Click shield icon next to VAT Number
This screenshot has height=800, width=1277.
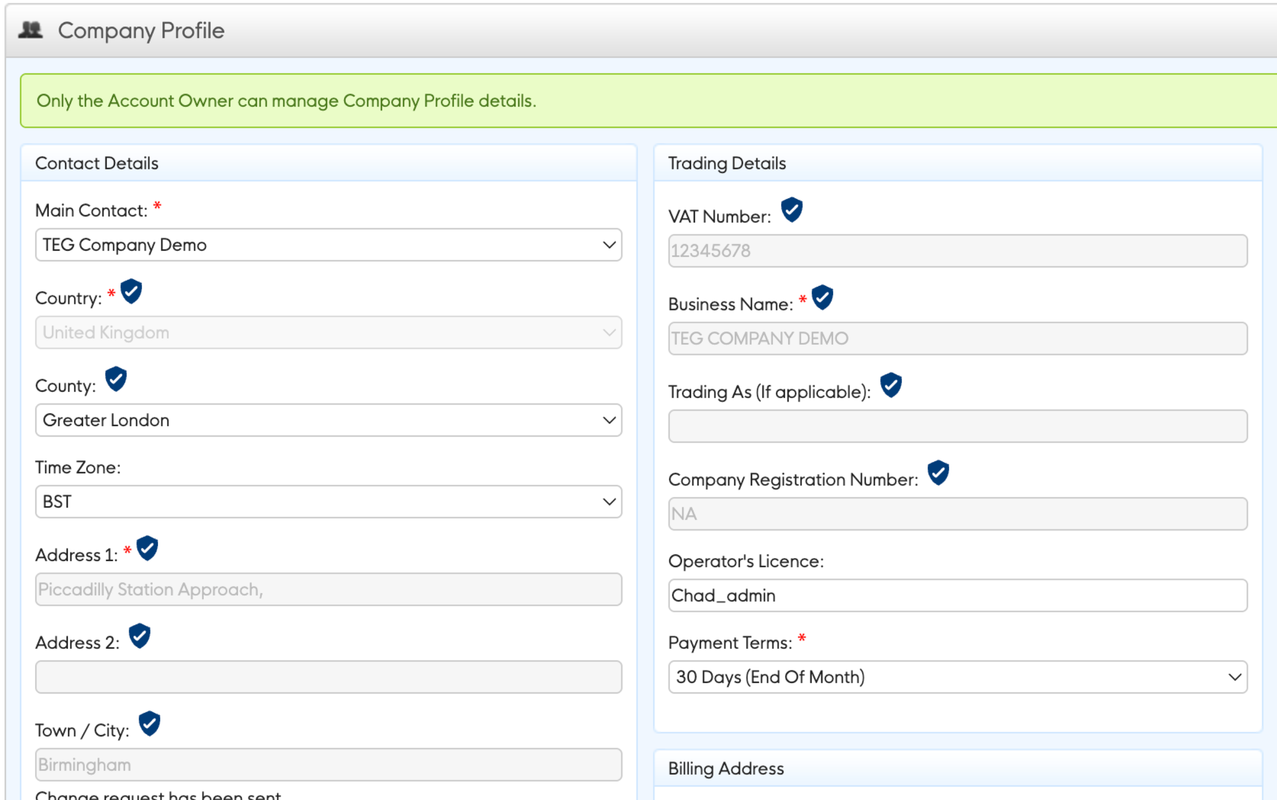pyautogui.click(x=792, y=210)
